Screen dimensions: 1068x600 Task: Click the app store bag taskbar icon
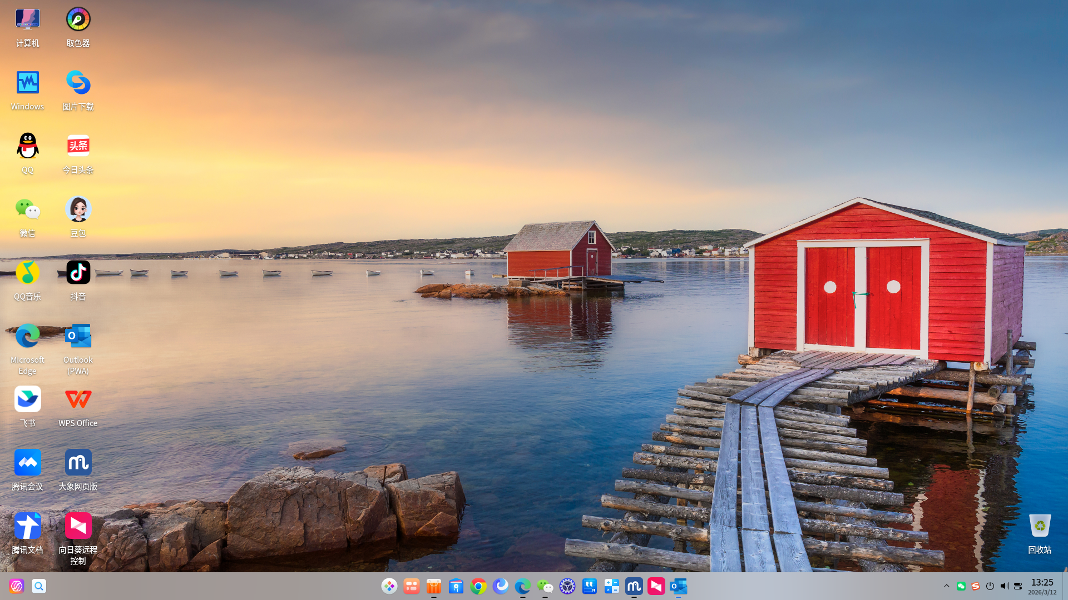click(434, 586)
